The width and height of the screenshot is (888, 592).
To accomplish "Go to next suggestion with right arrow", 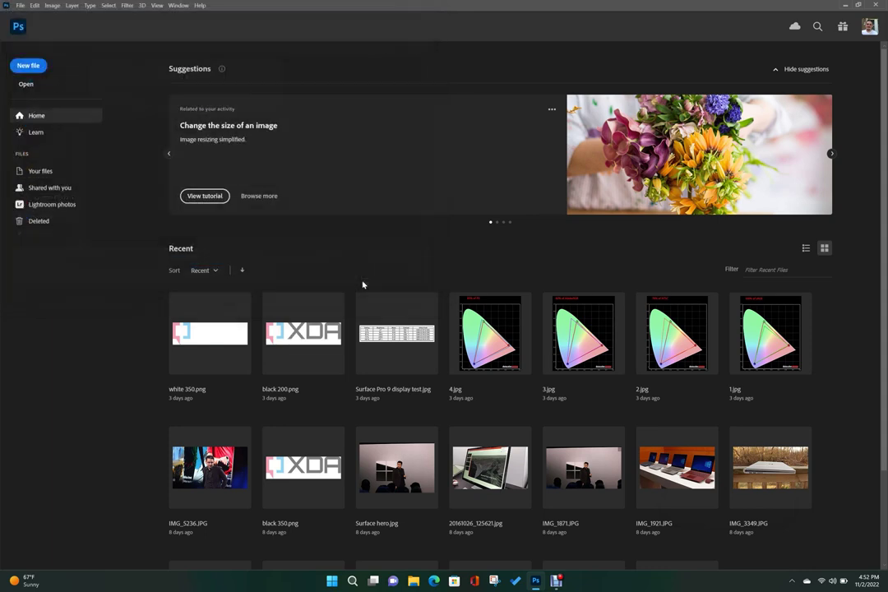I will pyautogui.click(x=830, y=154).
